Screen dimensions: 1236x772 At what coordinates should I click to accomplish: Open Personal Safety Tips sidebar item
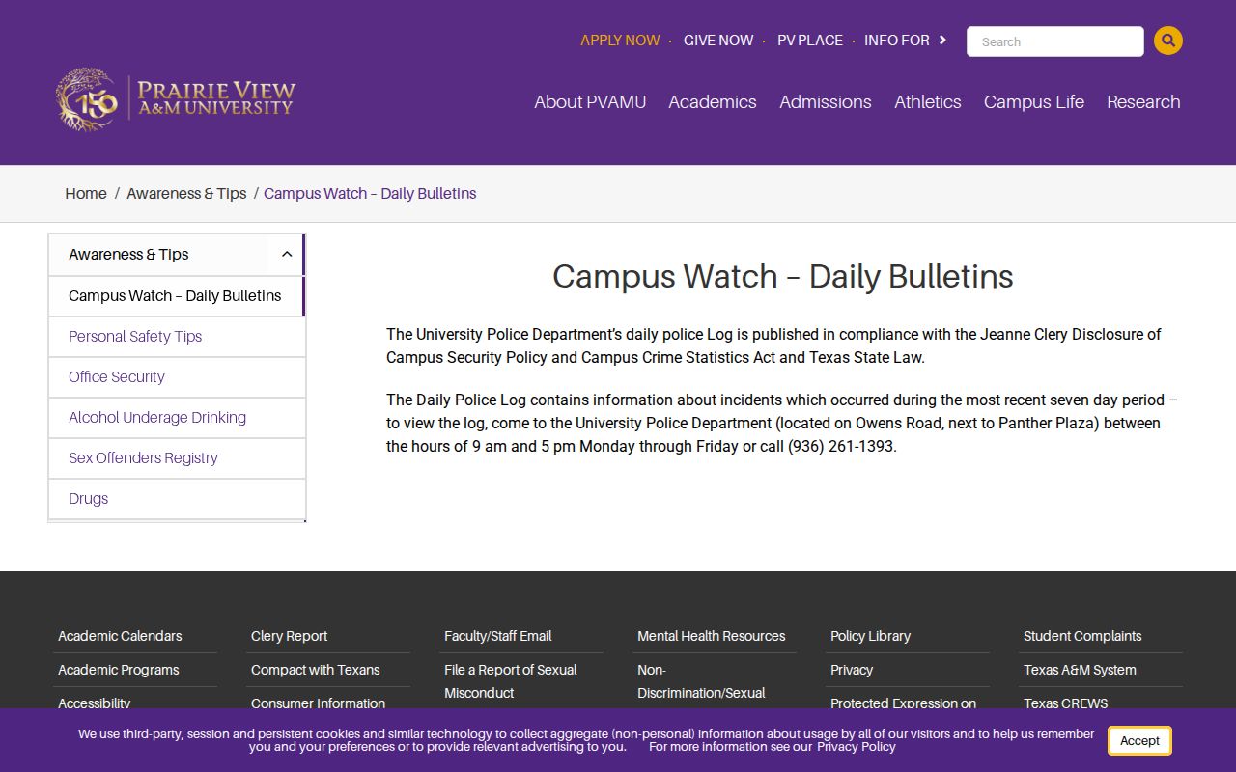click(x=177, y=337)
